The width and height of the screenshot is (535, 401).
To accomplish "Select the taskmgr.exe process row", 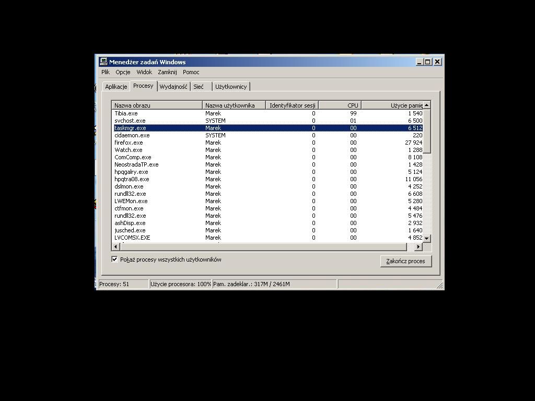I will pos(268,128).
